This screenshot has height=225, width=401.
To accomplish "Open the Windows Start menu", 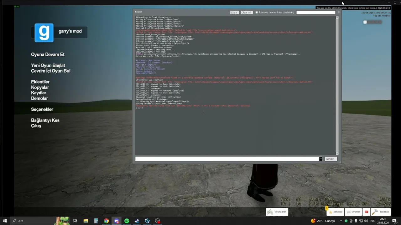I will pyautogui.click(x=5, y=221).
